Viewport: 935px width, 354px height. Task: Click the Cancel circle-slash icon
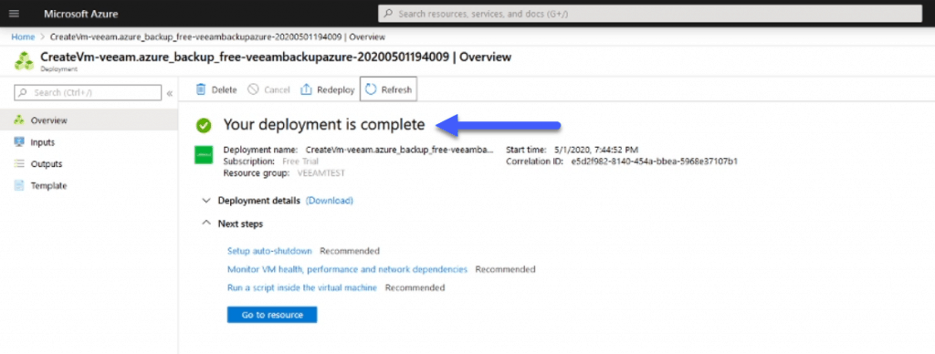click(253, 89)
